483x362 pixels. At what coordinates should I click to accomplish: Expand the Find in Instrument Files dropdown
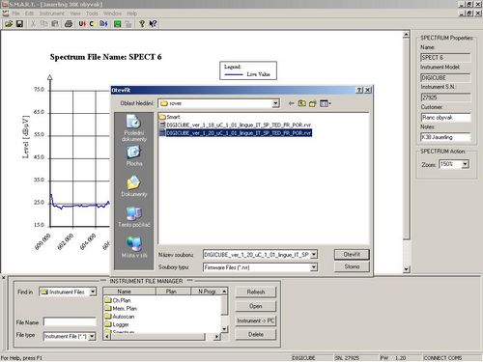click(93, 292)
